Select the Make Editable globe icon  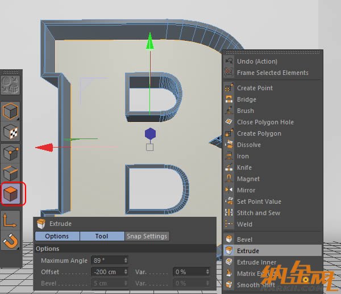point(10,85)
